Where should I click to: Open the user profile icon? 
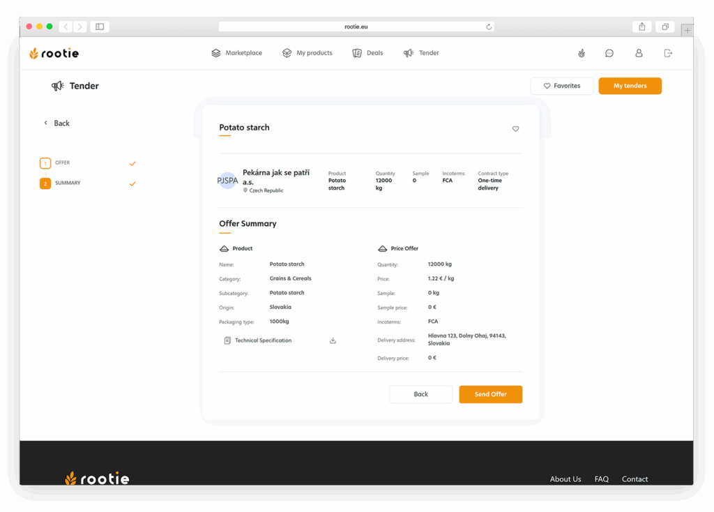click(639, 53)
